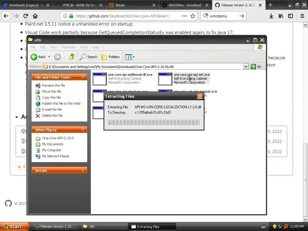
Task: Click Explorer Back button
Action: pyautogui.click(x=38, y=57)
